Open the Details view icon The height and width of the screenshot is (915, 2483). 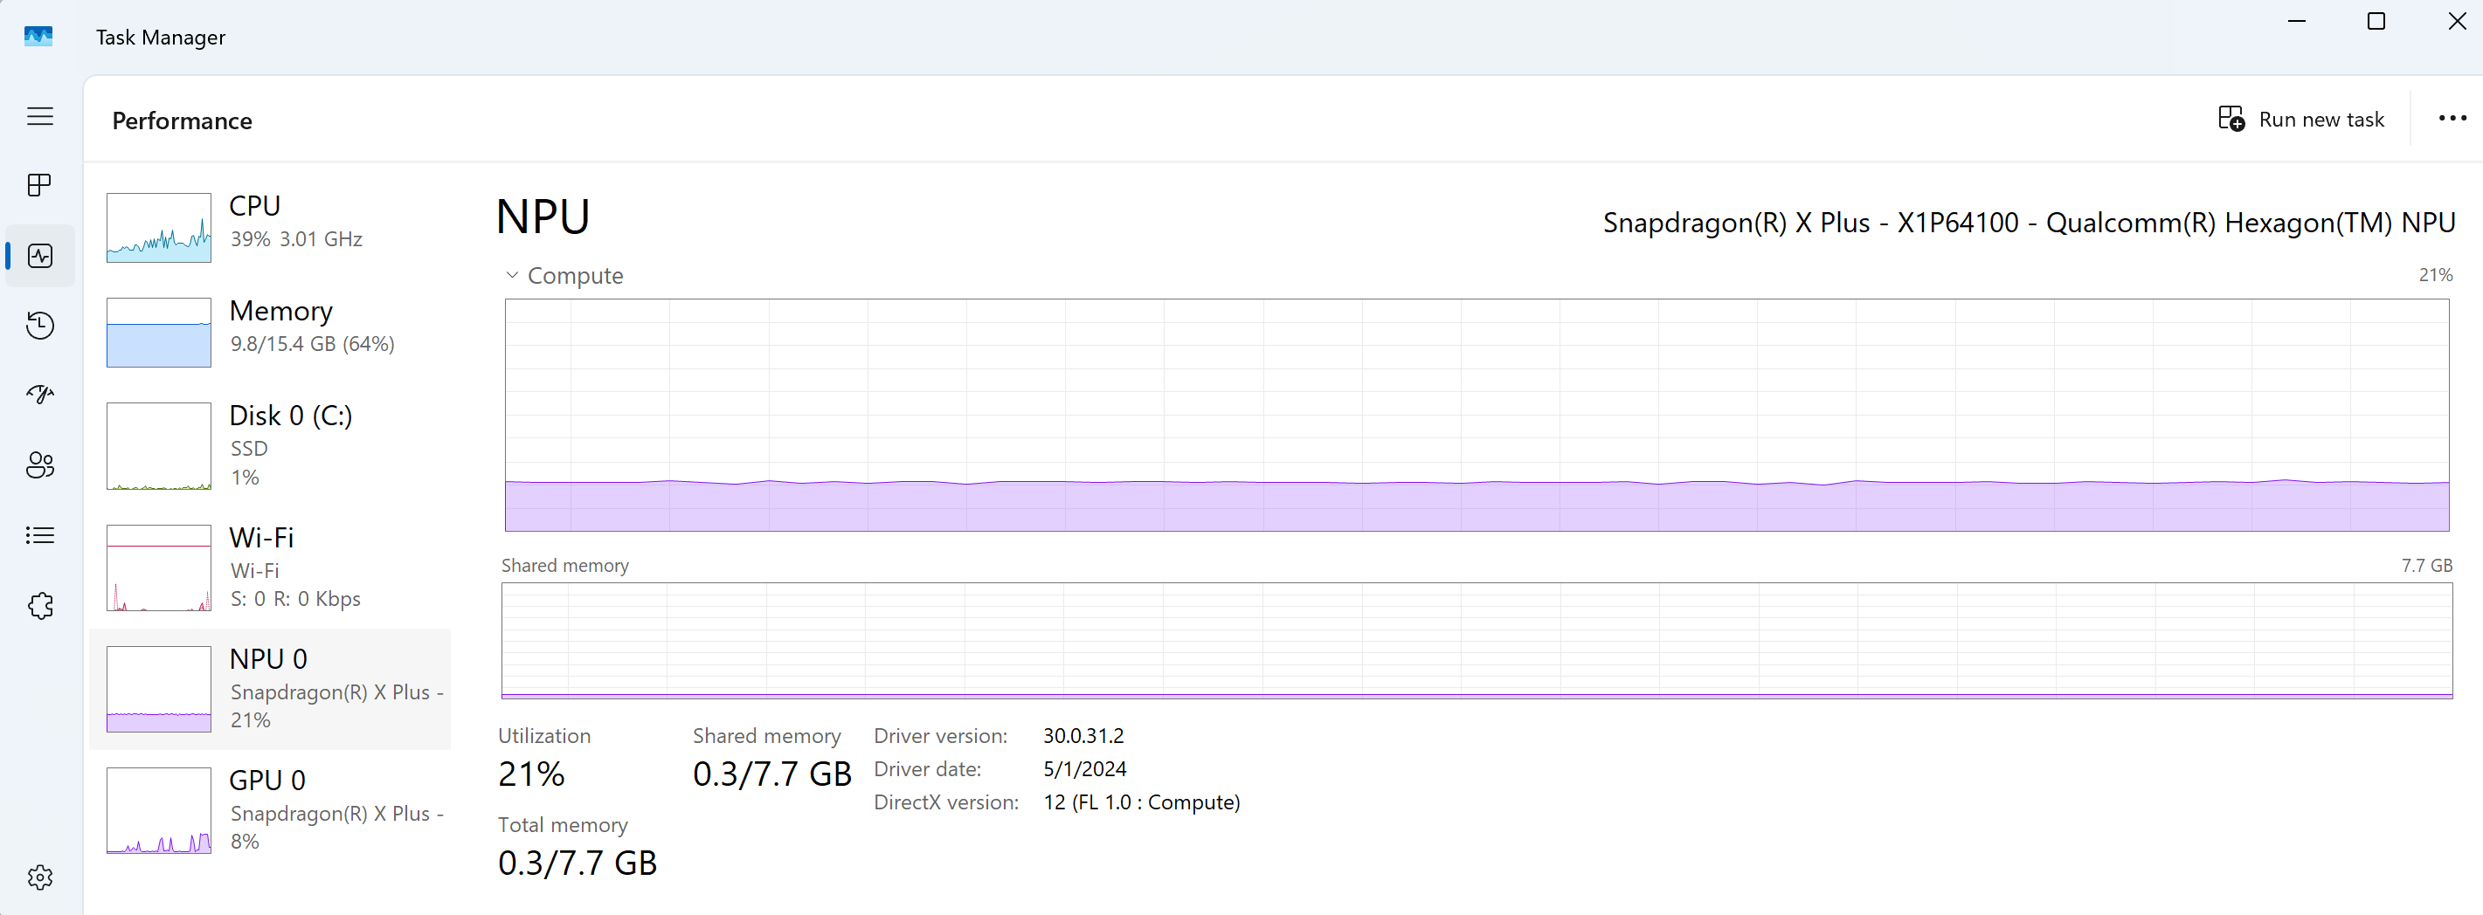click(39, 535)
